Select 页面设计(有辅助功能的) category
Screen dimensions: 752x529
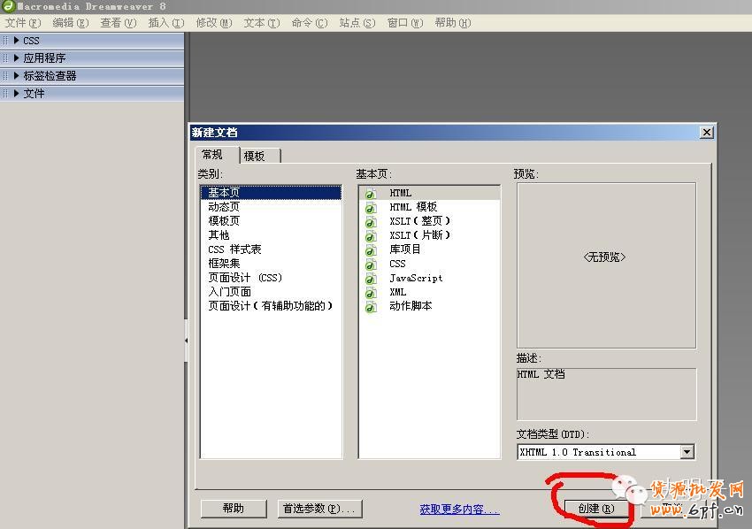pos(271,306)
